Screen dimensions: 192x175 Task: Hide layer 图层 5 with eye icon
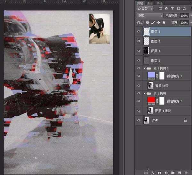pyautogui.click(x=139, y=31)
